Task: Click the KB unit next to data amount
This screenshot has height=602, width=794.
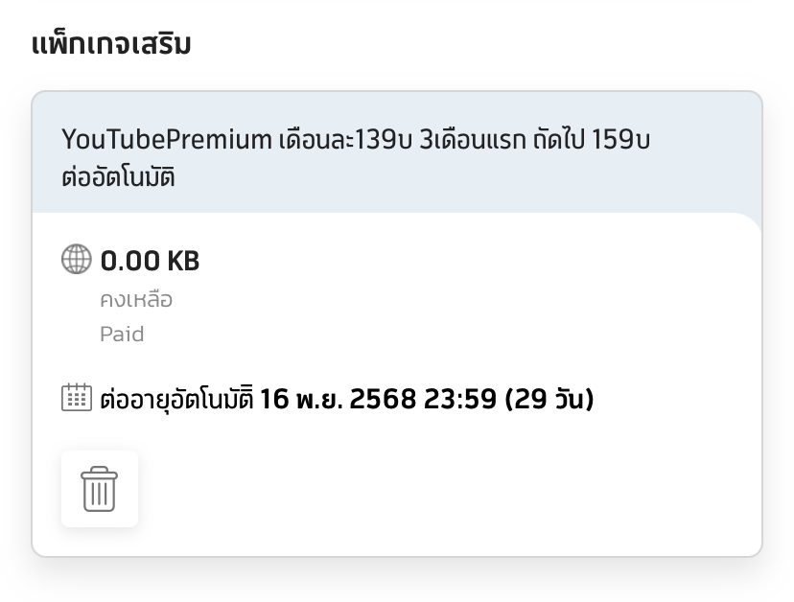Action: point(183,261)
